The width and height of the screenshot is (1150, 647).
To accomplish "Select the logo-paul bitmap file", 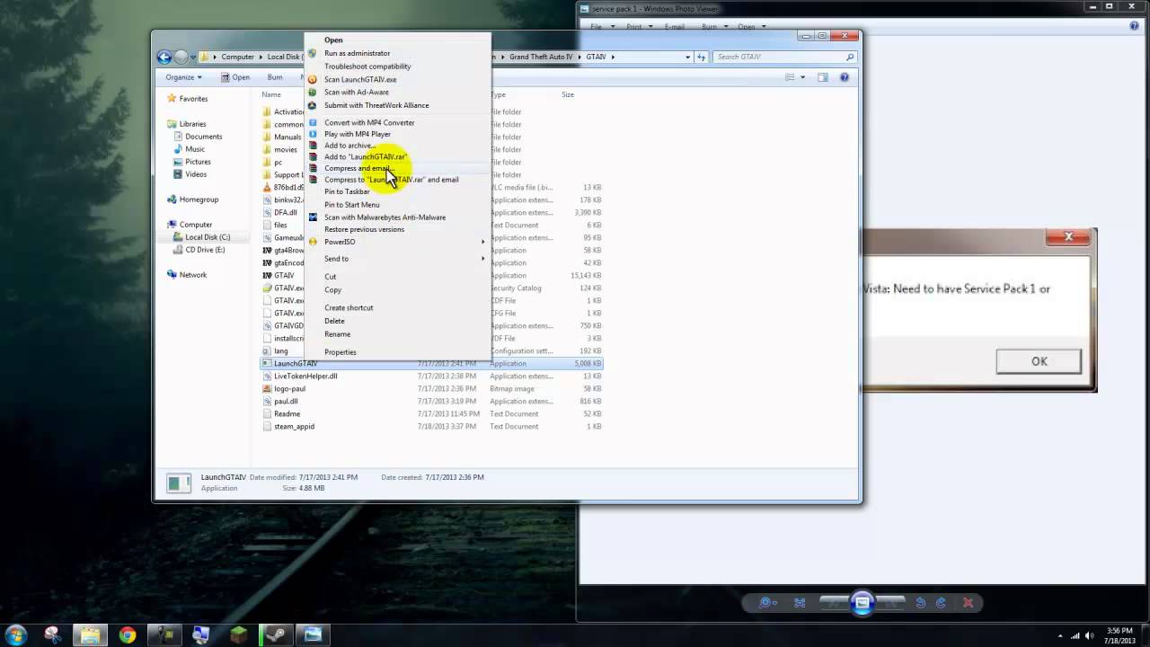I will 289,389.
